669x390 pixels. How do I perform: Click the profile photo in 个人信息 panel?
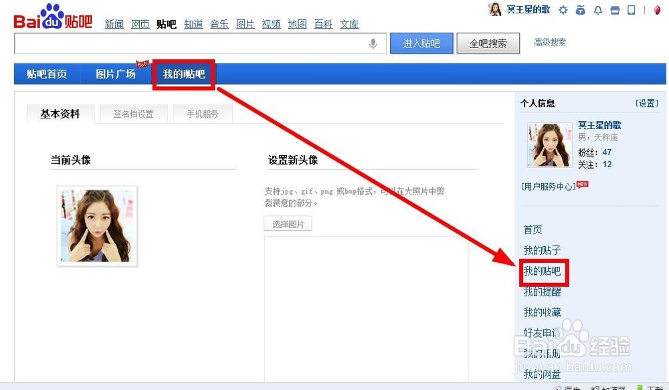pyautogui.click(x=549, y=146)
